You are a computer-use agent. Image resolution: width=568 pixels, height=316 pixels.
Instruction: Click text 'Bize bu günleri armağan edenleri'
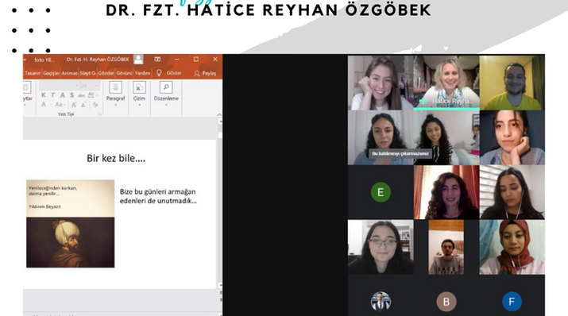pos(157,196)
